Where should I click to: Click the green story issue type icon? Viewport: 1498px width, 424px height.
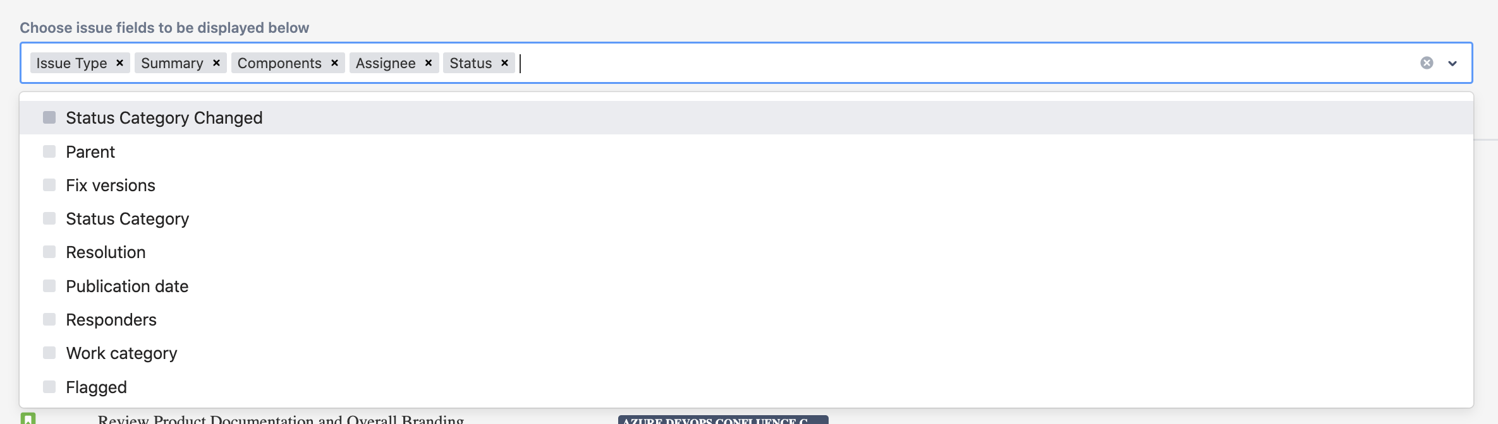[x=28, y=418]
